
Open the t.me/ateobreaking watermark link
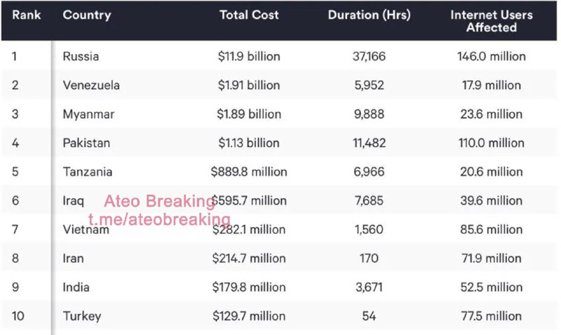159,220
